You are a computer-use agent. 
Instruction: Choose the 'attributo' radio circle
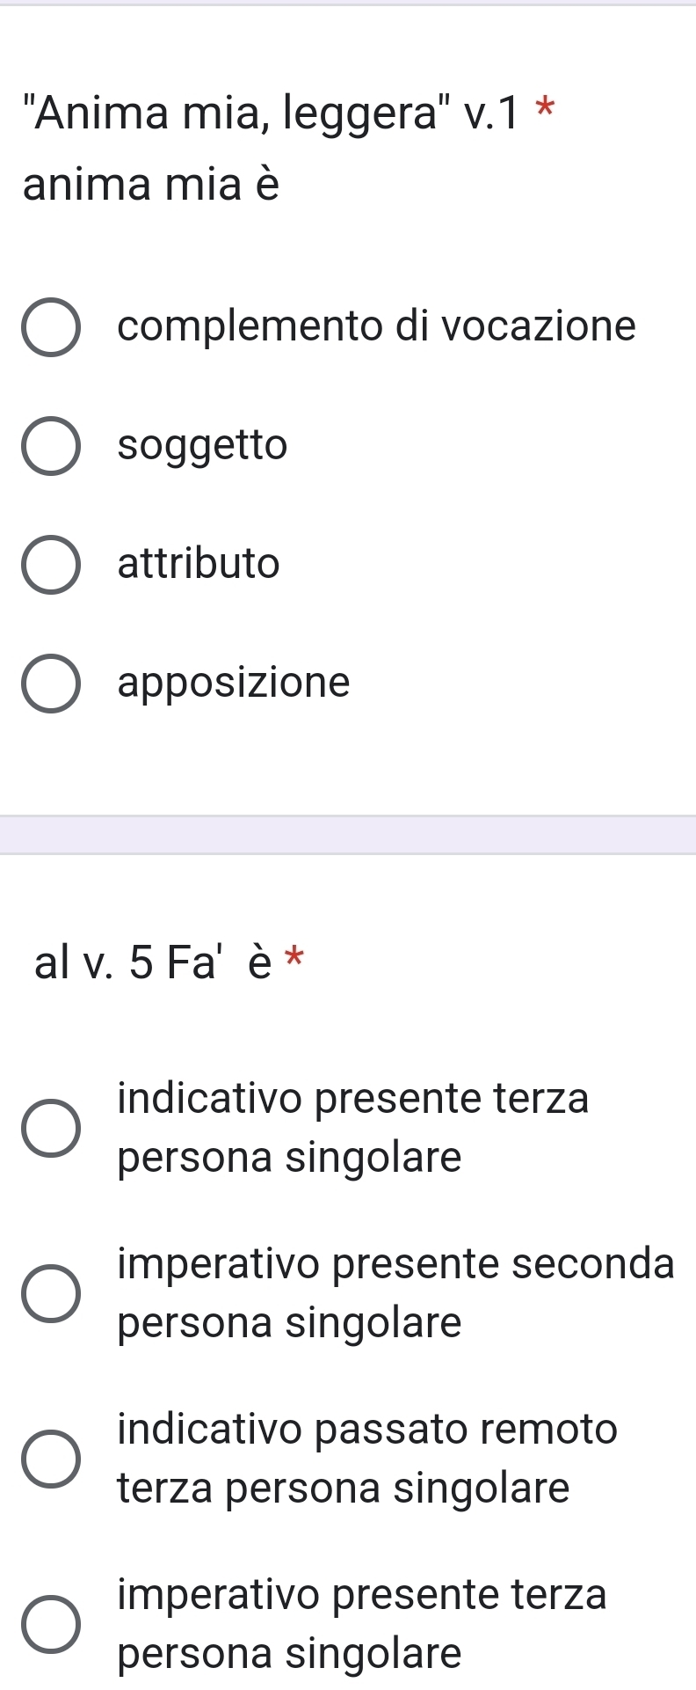click(x=51, y=564)
